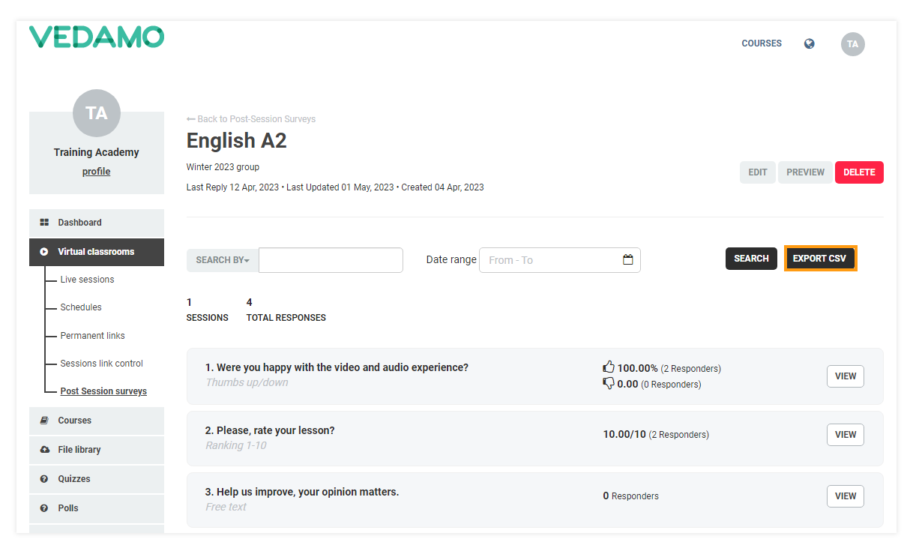Select Live sessions in sidebar
This screenshot has height=554, width=913.
[x=87, y=280]
